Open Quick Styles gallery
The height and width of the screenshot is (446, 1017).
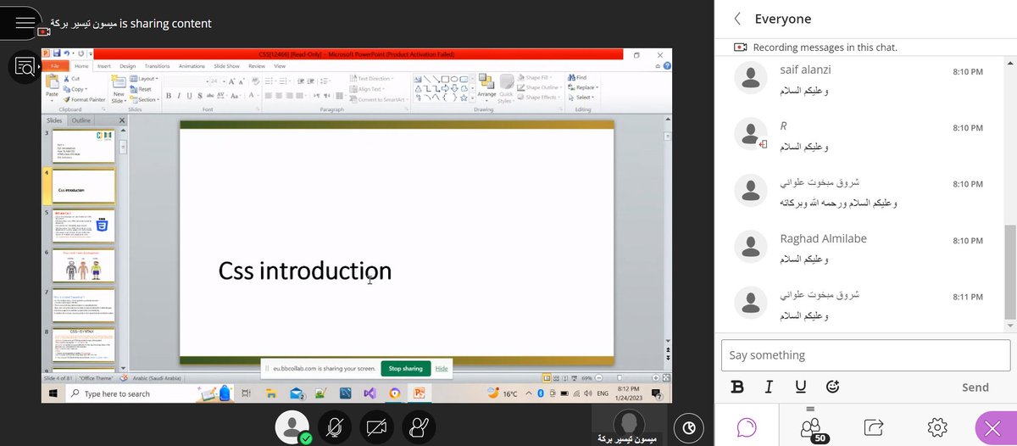506,87
